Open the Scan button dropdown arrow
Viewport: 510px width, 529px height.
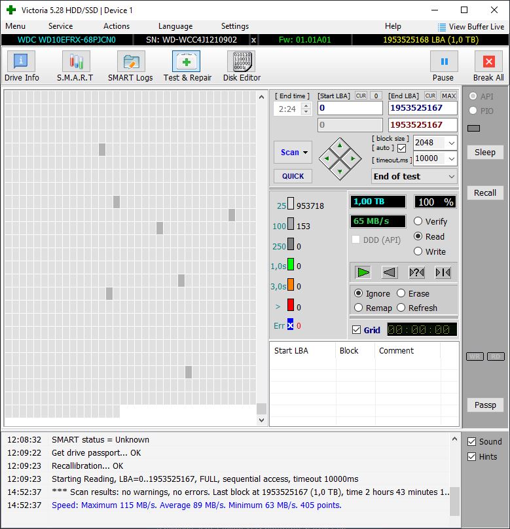pyautogui.click(x=305, y=153)
